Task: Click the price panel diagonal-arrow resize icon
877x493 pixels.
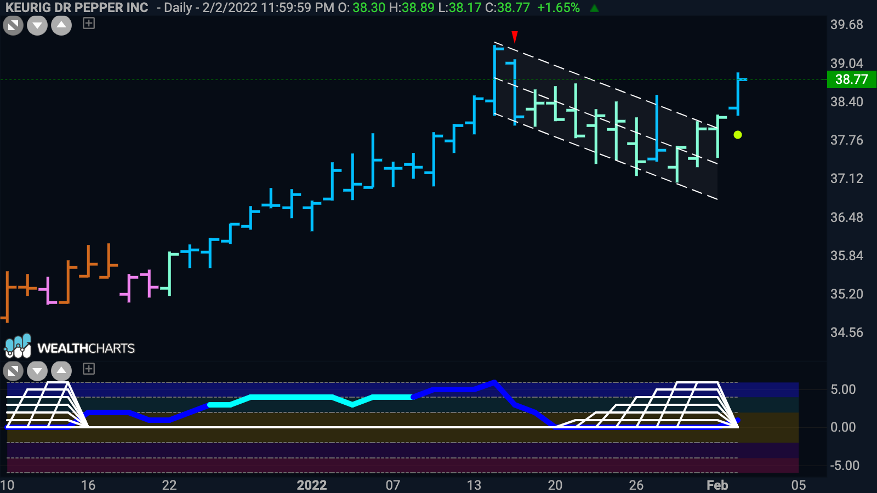Action: click(x=13, y=25)
